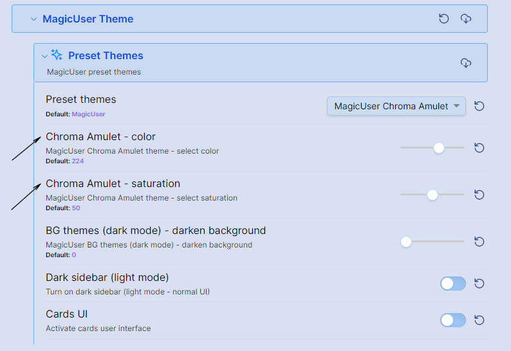
Task: Reset all MagicUser Theme settings
Action: [443, 19]
